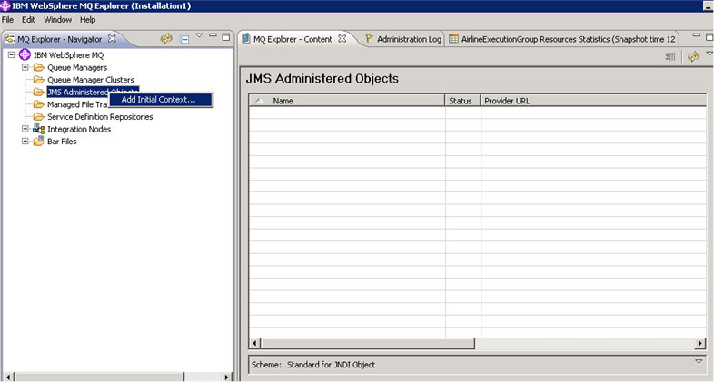
Task: Select the IBM WebSphere MQ tree label
Action: click(69, 55)
